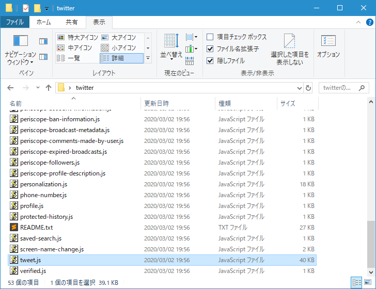Image resolution: width=376 pixels, height=289 pixels.
Task: Open the blue help question icon
Action: (x=369, y=22)
